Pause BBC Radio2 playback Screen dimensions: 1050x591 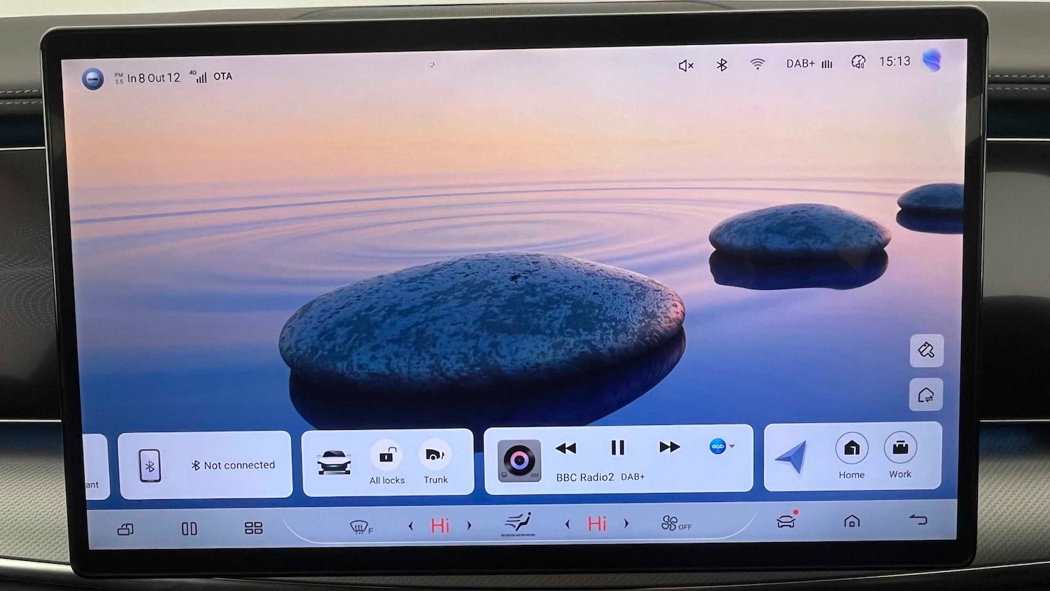[x=617, y=447]
